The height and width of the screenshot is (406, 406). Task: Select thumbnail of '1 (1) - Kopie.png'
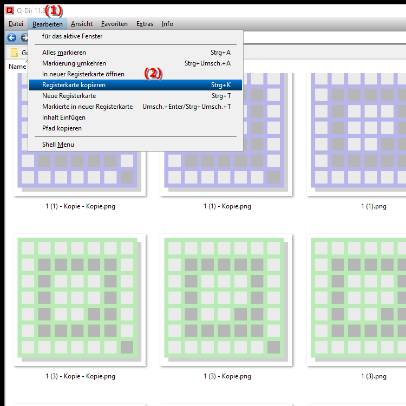(226, 172)
